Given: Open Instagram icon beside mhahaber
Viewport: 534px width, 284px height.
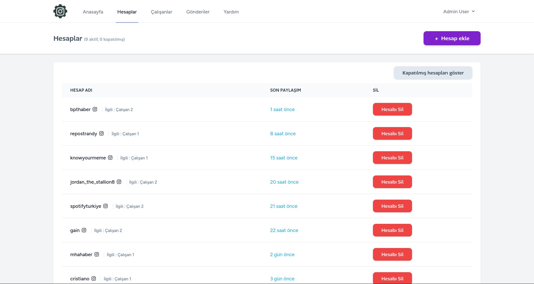Looking at the screenshot, I should click(x=97, y=254).
